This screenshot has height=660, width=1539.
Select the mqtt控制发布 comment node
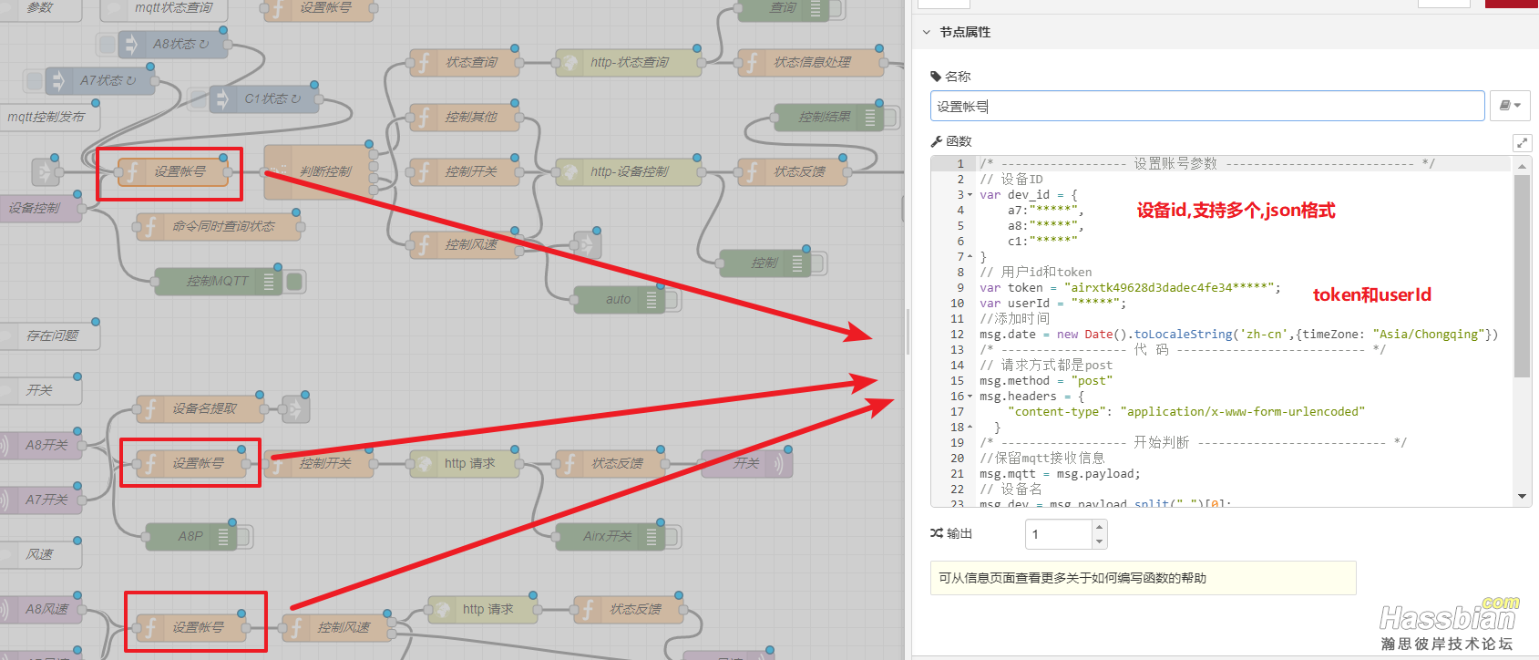tap(47, 118)
